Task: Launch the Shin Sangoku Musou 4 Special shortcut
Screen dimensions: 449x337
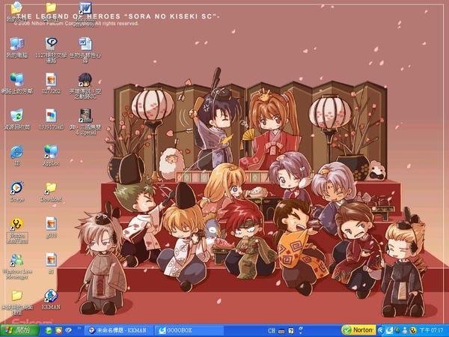Action: coord(85,115)
